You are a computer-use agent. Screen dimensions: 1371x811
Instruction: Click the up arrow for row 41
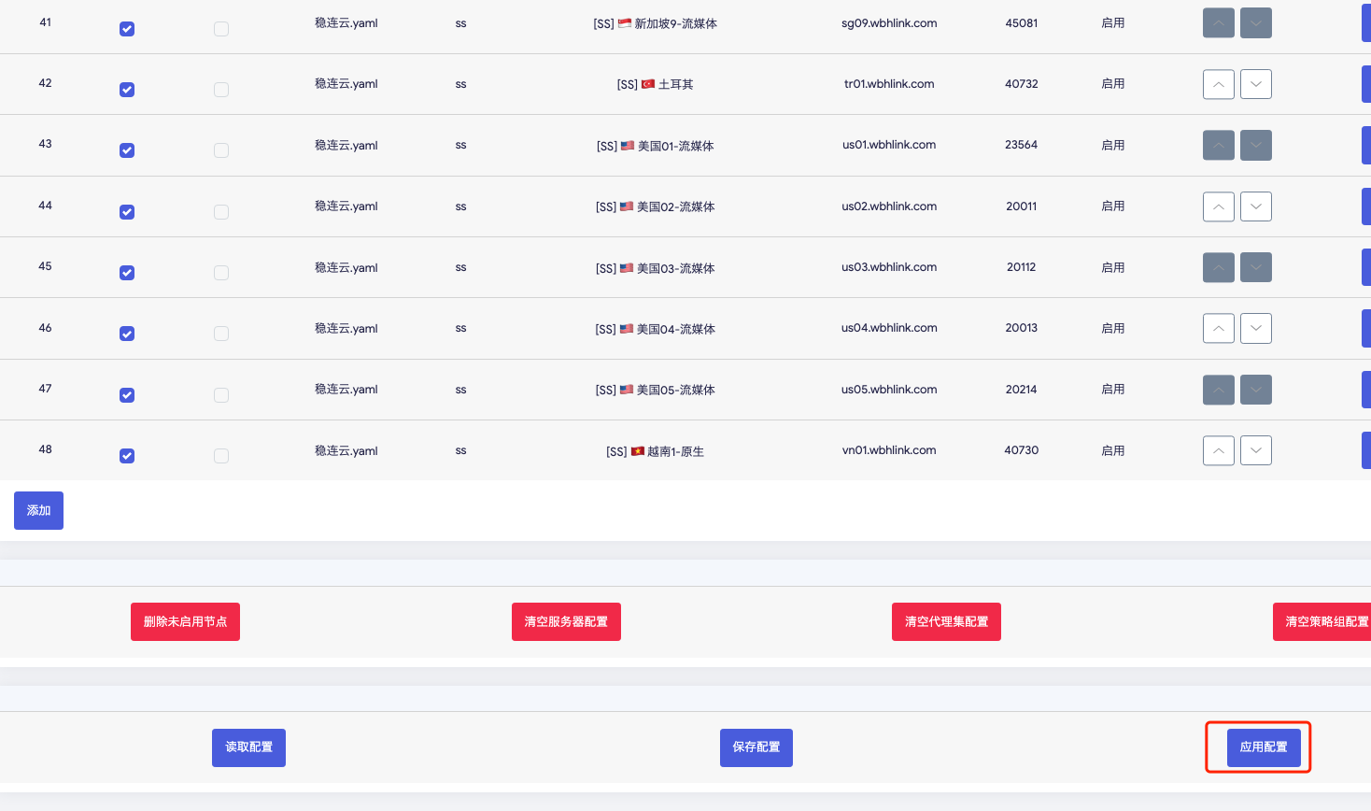point(1218,23)
